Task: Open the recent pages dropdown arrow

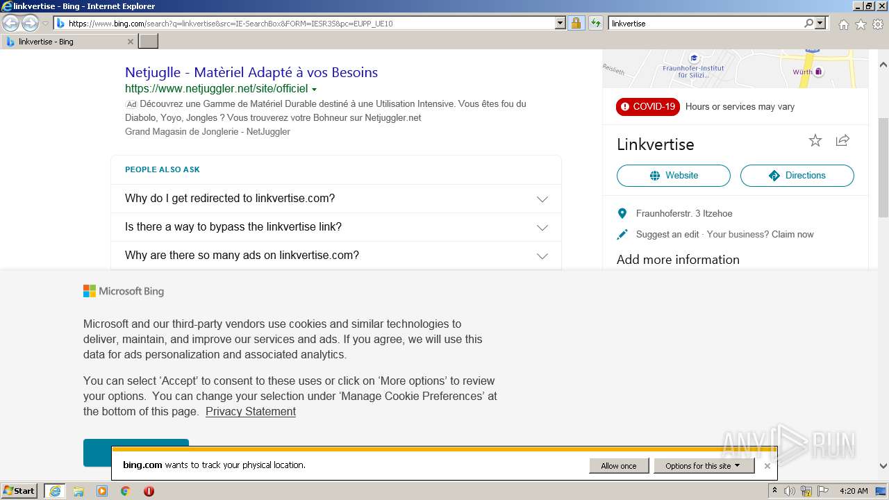Action: pos(45,24)
